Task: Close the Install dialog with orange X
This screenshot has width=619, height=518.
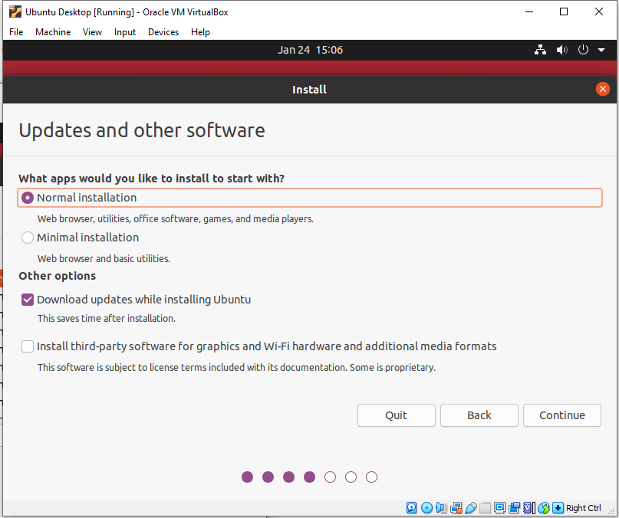Action: [x=602, y=89]
